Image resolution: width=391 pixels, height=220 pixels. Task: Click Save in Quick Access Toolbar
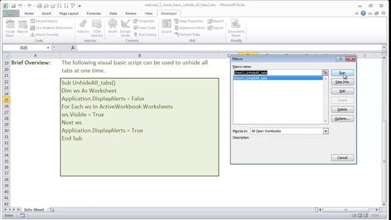(13, 5)
